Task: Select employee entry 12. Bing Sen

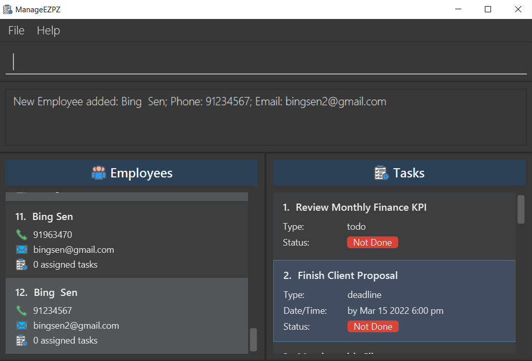Action: (x=127, y=316)
